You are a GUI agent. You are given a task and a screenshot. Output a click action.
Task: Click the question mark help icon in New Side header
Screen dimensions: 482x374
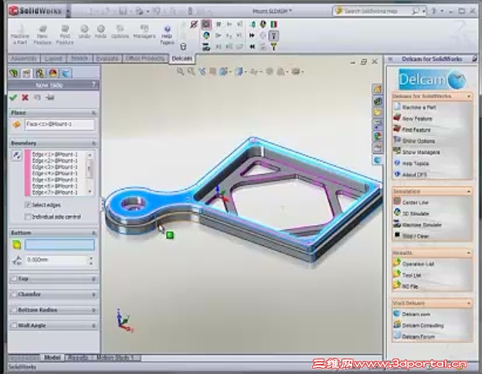coord(93,85)
